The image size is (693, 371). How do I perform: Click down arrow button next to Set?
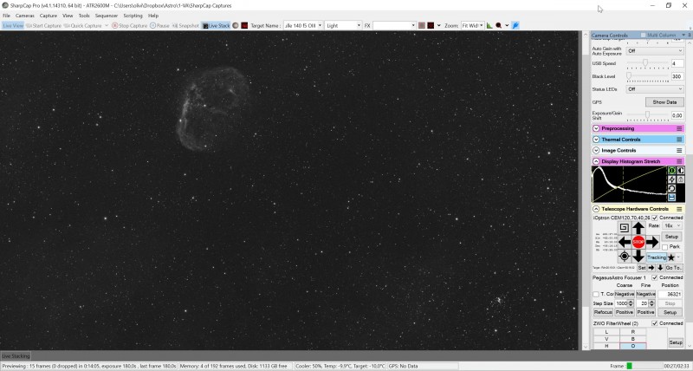point(660,268)
